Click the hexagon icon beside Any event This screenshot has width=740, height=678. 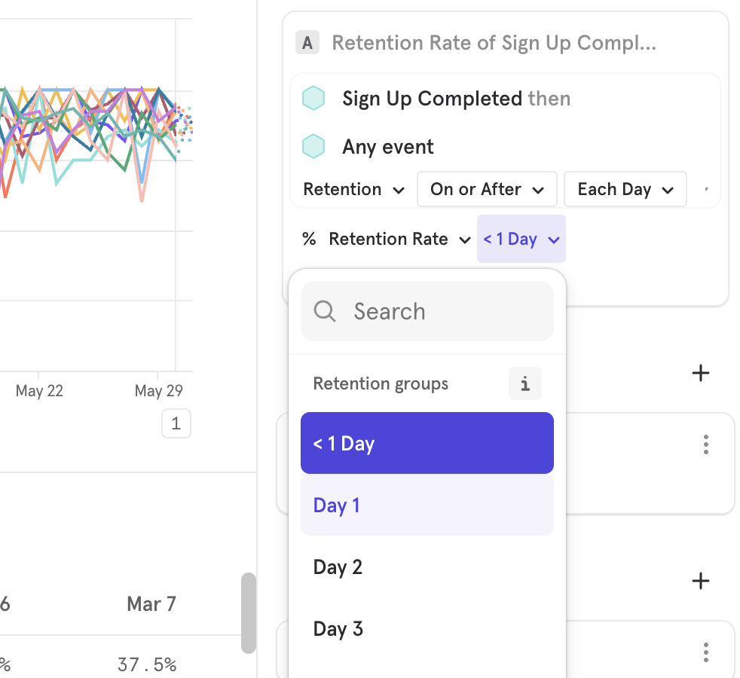point(313,146)
